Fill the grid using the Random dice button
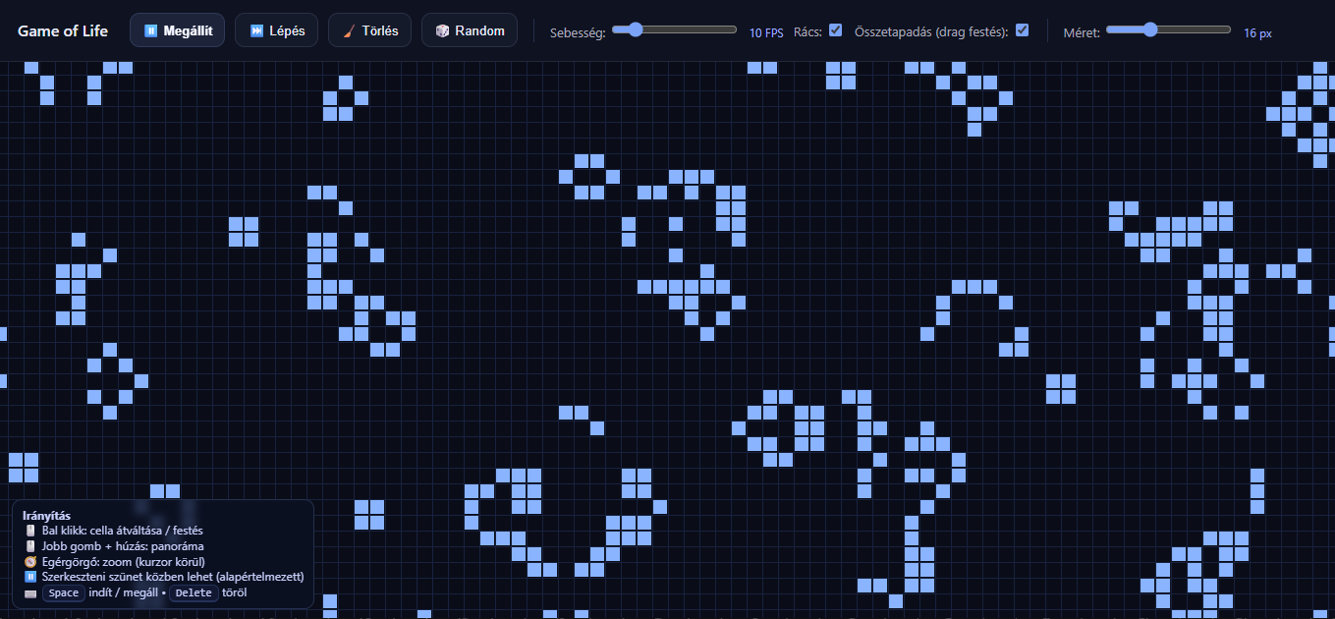Screen dimensions: 1335x619 click(x=470, y=30)
